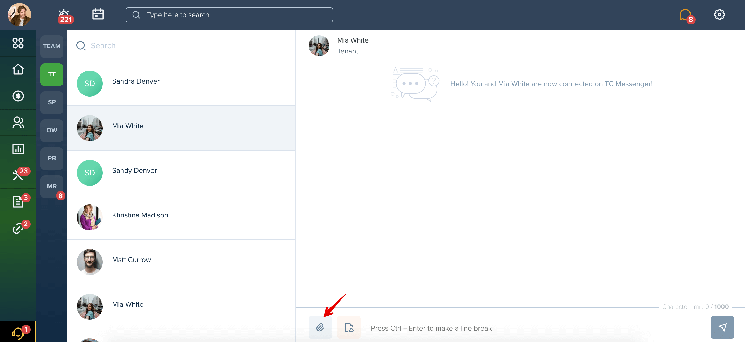Click the contacts Search field

click(x=181, y=46)
